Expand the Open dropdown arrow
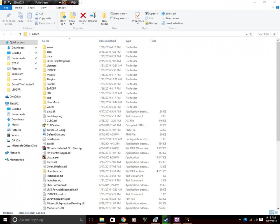The height and width of the screenshot is (224, 280). (157, 13)
